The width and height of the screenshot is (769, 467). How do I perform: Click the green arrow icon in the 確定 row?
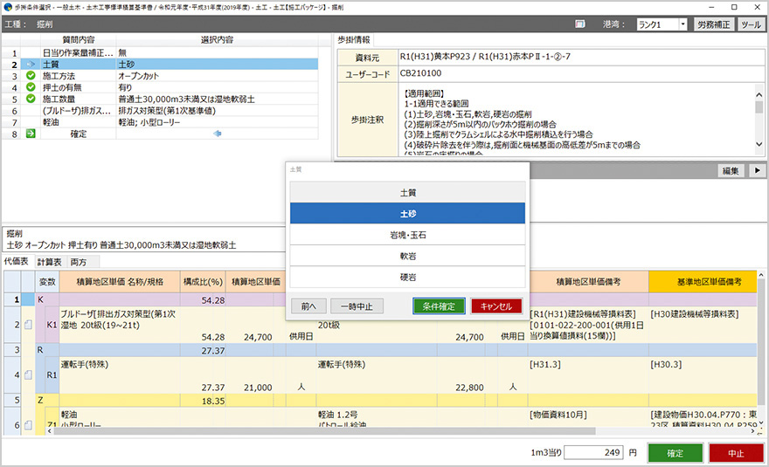pos(31,134)
